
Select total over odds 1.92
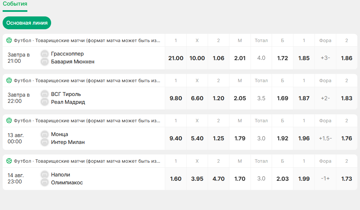pos(283,138)
